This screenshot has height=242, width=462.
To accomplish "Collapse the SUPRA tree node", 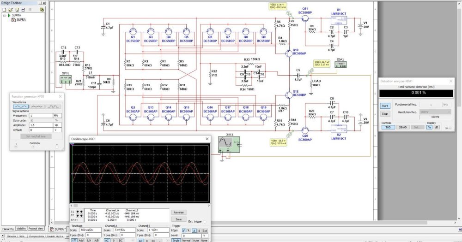I will 4,15.
